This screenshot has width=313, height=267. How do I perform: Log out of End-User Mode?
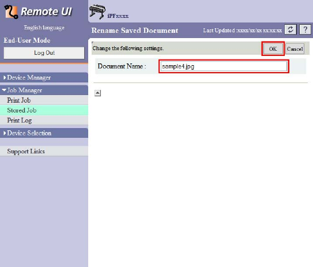(x=44, y=52)
